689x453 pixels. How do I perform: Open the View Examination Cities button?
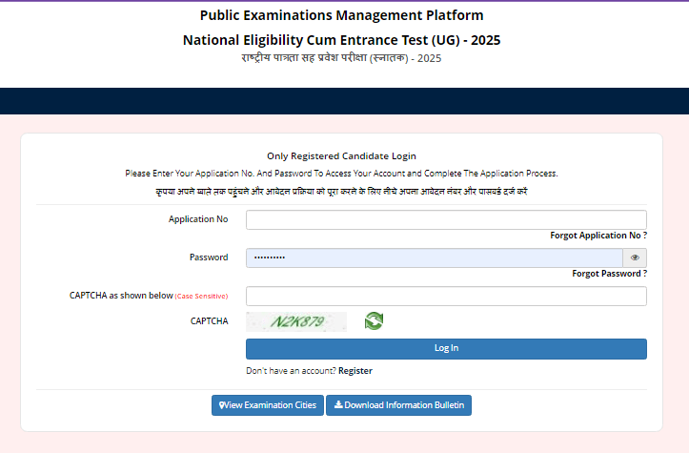coord(268,405)
